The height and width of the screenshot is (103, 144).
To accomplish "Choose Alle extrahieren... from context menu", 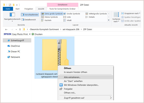I will pyautogui.click(x=86, y=77).
